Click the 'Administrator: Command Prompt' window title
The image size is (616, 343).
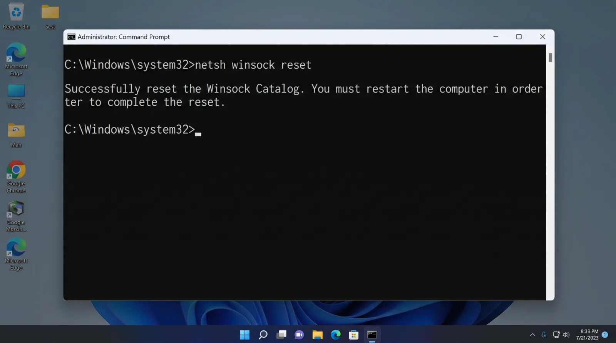click(124, 37)
